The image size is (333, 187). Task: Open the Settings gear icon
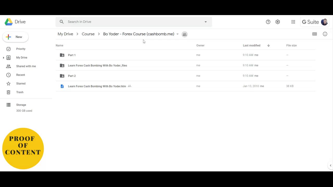(278, 22)
